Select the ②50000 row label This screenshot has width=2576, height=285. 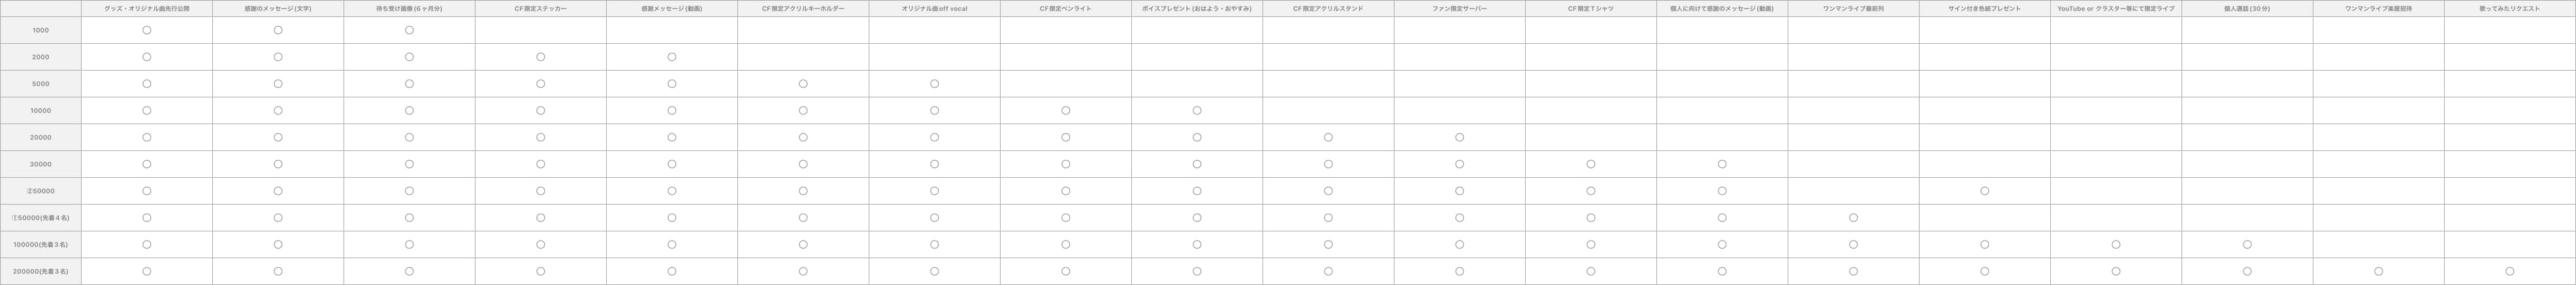coord(41,191)
